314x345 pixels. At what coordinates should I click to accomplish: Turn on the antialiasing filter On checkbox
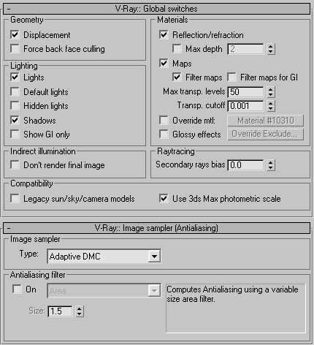(17, 289)
